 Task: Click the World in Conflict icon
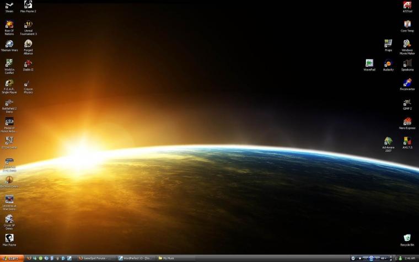click(9, 67)
